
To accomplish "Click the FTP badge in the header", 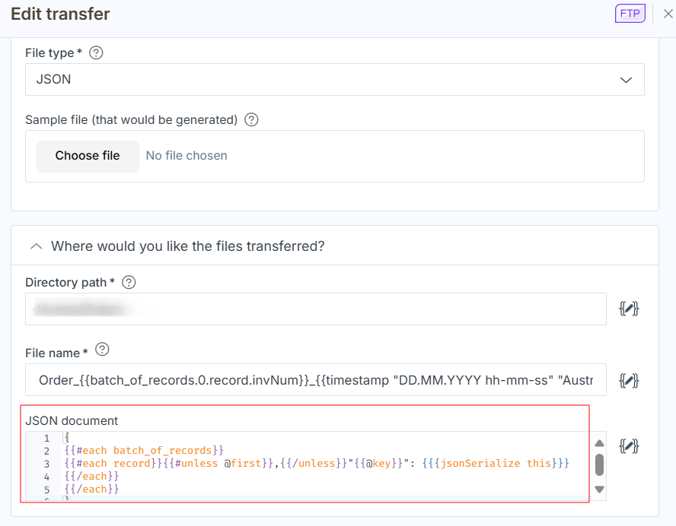I will tap(630, 14).
